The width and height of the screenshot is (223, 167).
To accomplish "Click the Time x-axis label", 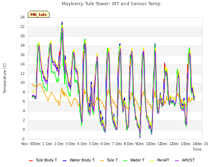I will 197,149.
